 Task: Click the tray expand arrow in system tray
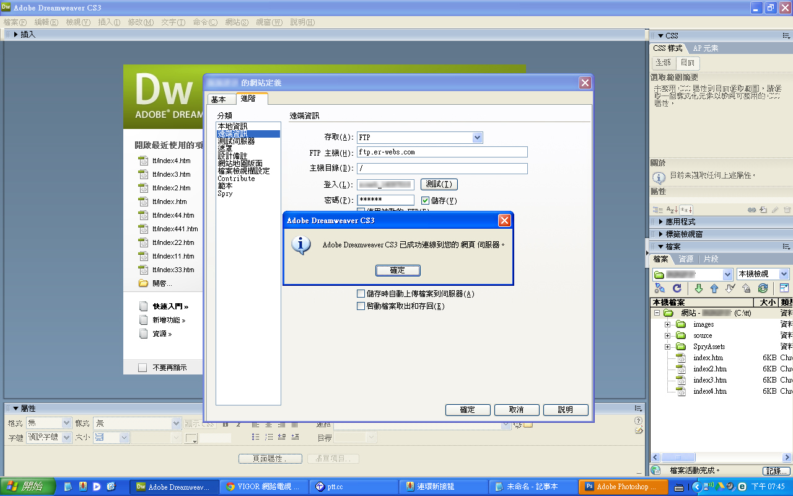[696, 487]
